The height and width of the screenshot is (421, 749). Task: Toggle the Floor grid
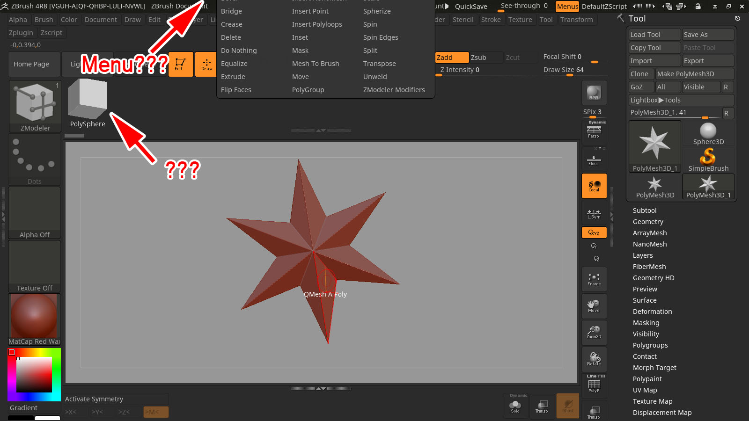click(594, 159)
